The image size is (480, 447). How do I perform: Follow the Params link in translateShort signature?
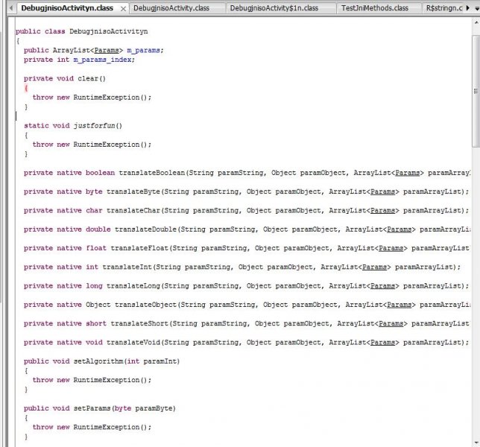click(391, 323)
